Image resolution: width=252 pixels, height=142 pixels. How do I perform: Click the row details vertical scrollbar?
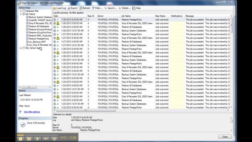232,124
